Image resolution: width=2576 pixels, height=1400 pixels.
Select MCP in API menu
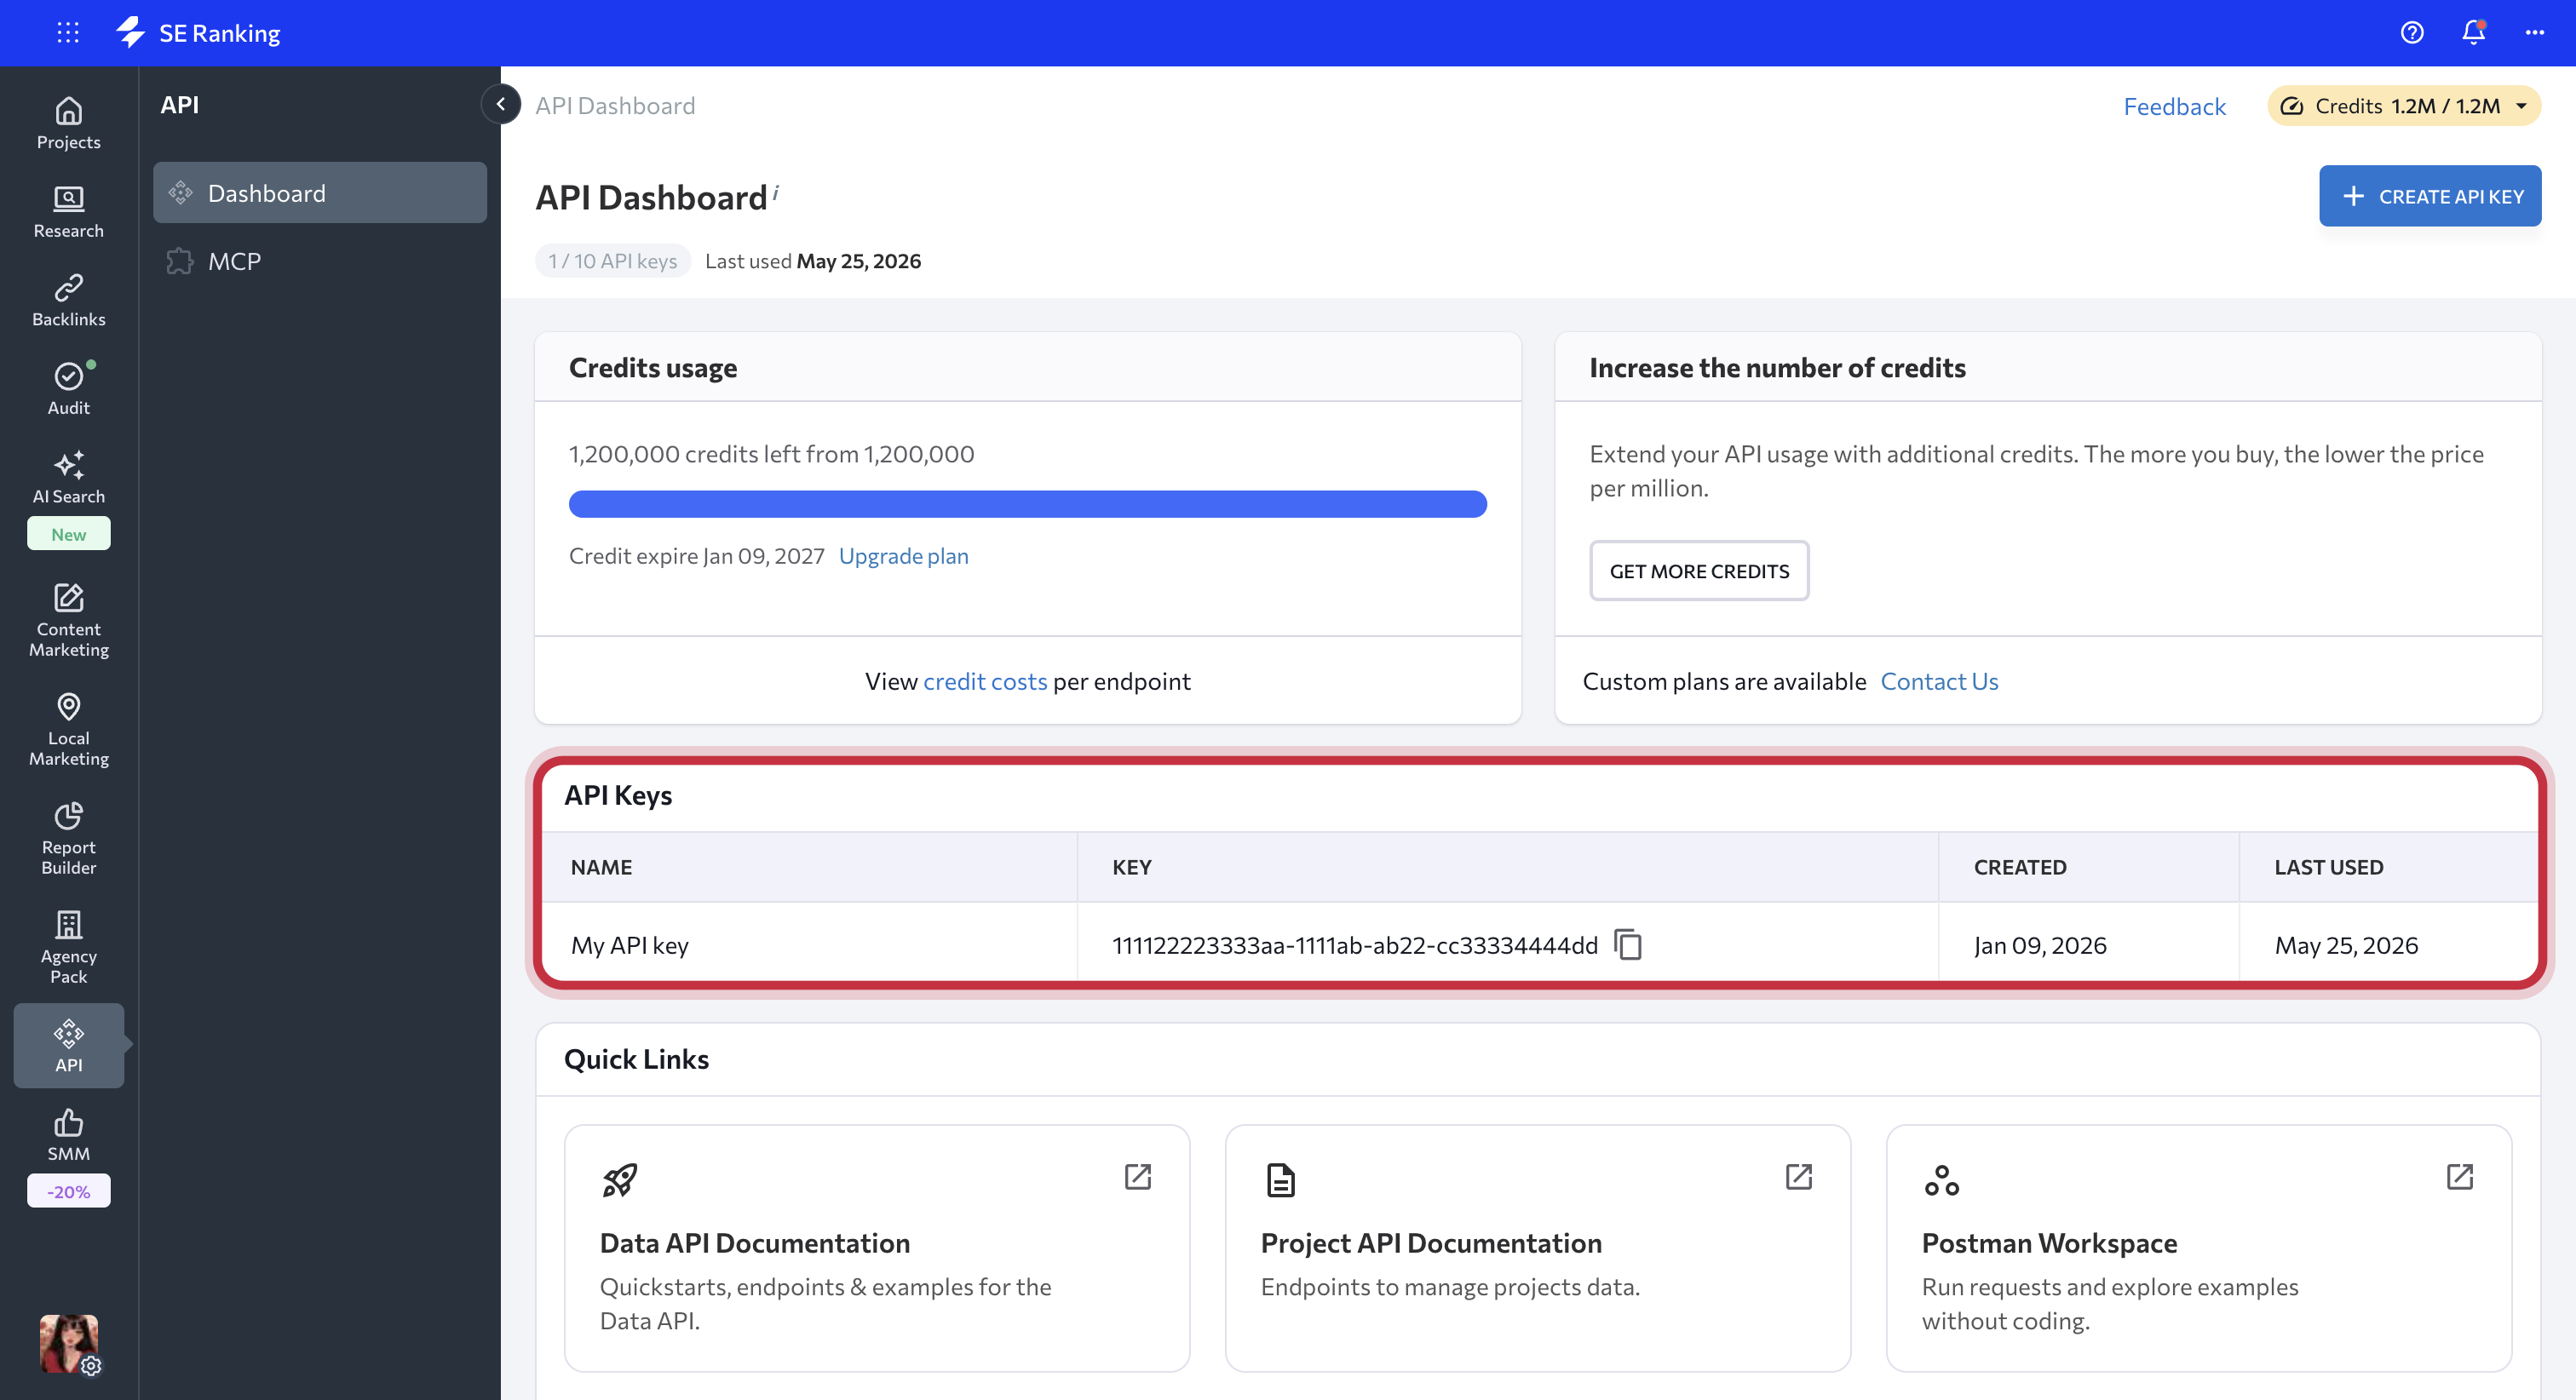pos(319,261)
